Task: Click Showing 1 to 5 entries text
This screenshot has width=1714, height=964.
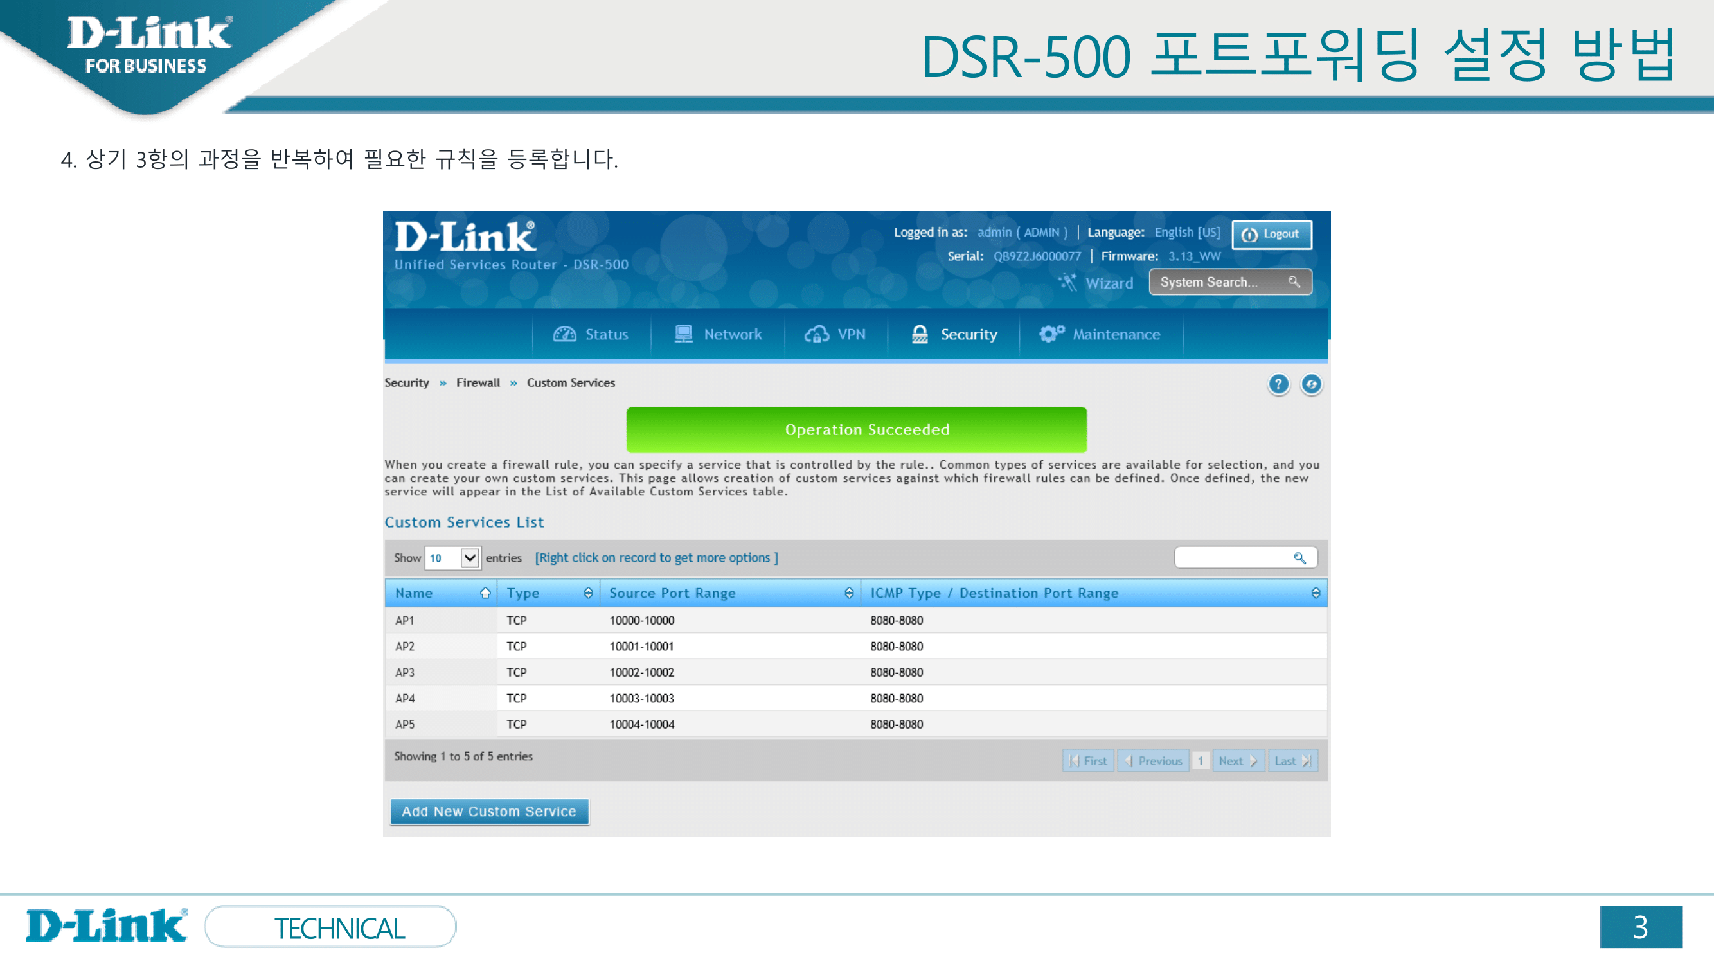Action: (463, 756)
